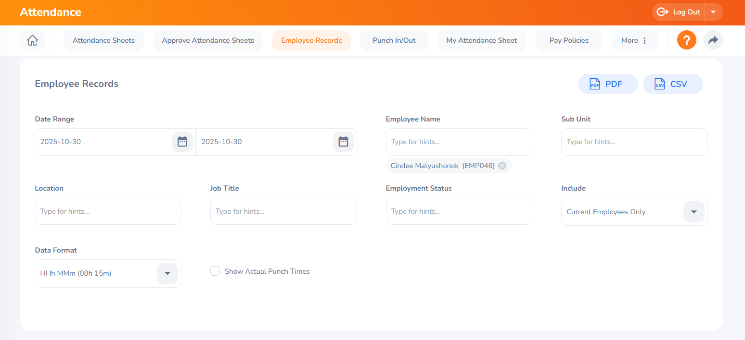Click the share arrow icon
745x340 pixels.
coord(713,40)
